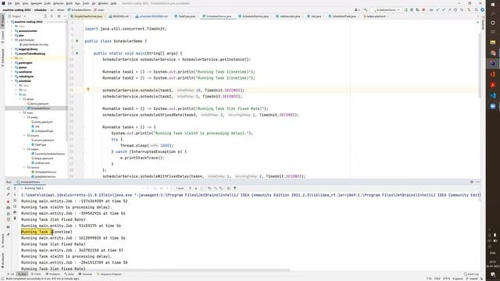This screenshot has width=500, height=281.
Task: Click the run gutter arrow beside class SchedulerDemo
Action: point(77,41)
